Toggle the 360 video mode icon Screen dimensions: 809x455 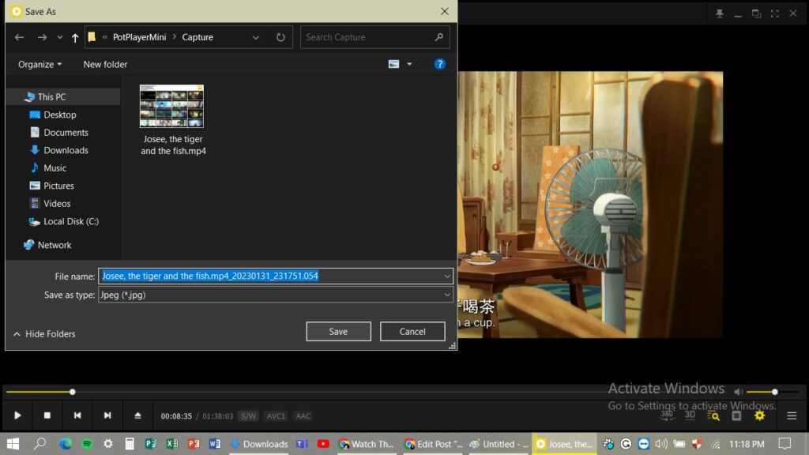[x=667, y=416]
